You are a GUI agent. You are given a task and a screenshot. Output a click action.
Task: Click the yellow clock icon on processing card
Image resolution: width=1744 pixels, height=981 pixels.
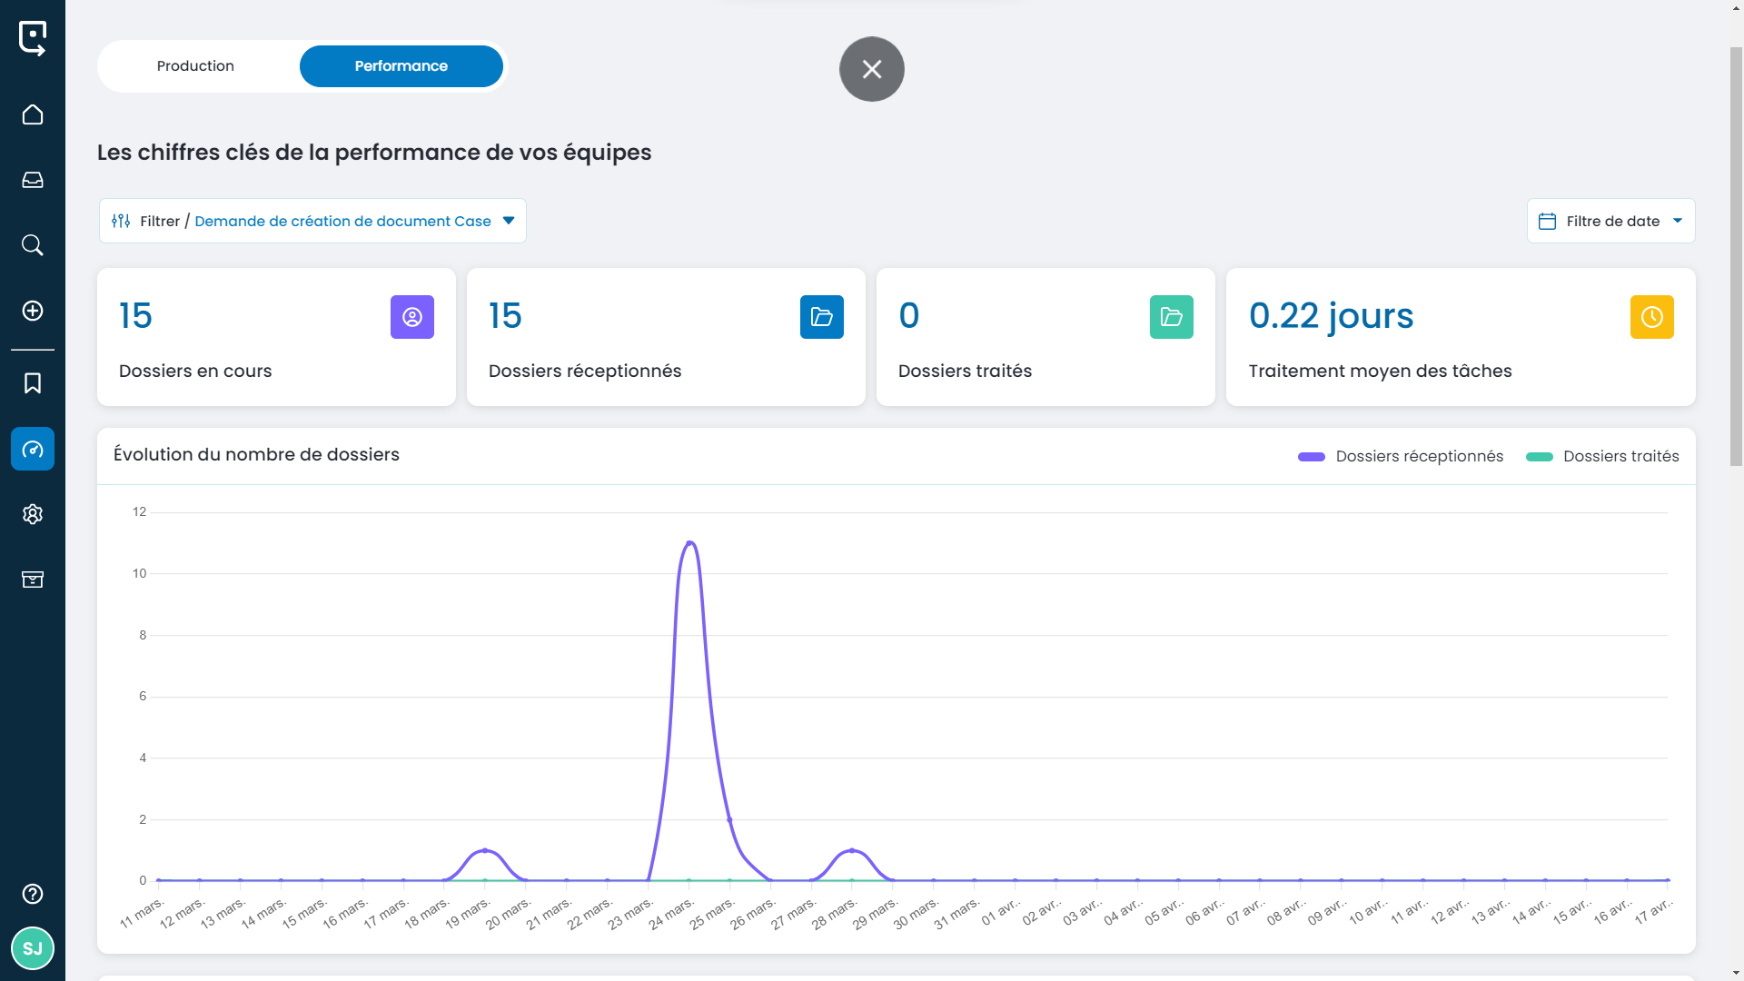coord(1652,317)
